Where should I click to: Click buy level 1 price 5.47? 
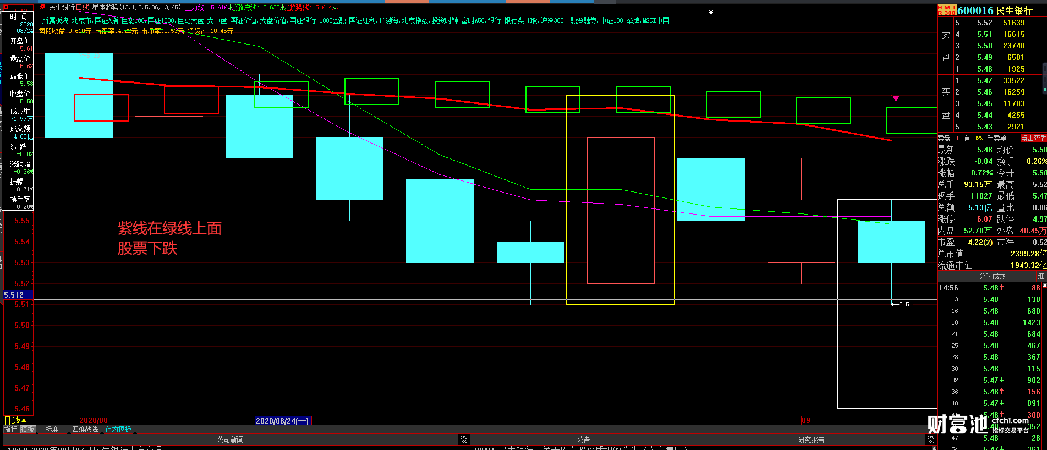point(984,80)
